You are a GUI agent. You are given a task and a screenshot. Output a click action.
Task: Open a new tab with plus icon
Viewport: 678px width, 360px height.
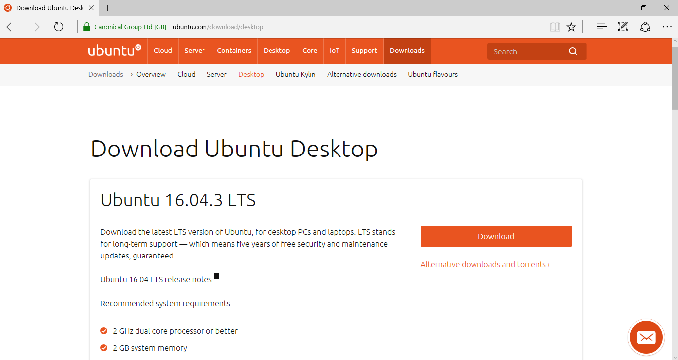108,8
